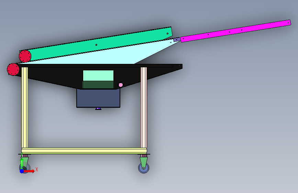Select the navy blue box under the hopper

click(x=98, y=98)
